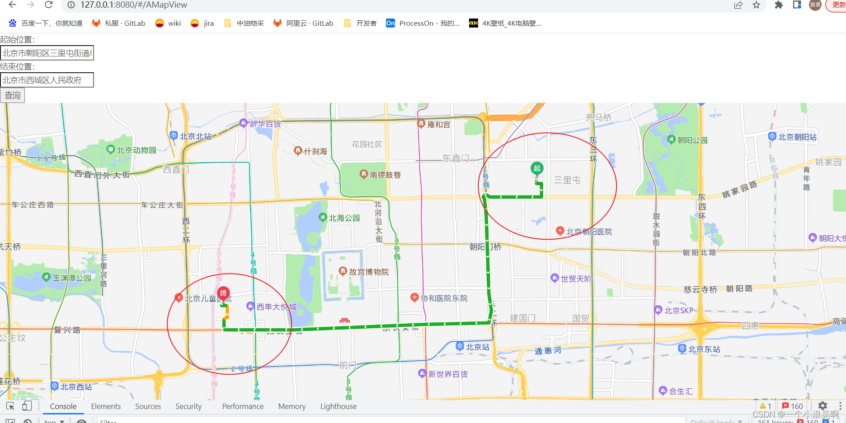Click the share page icon
Image resolution: width=846 pixels, height=423 pixels.
738,5
